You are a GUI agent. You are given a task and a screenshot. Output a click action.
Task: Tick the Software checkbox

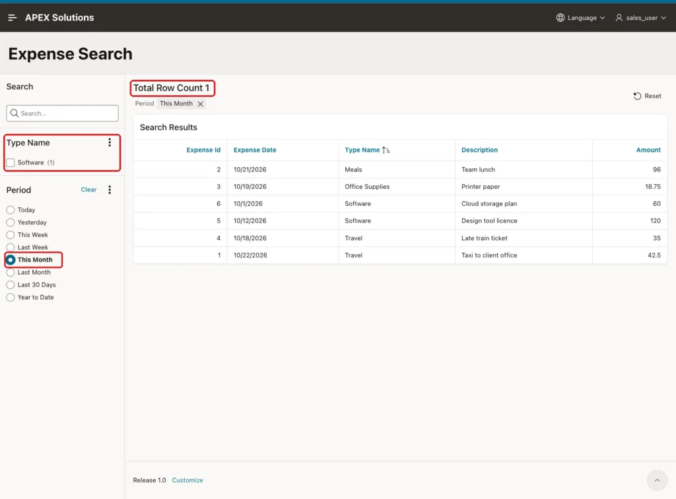[11, 162]
